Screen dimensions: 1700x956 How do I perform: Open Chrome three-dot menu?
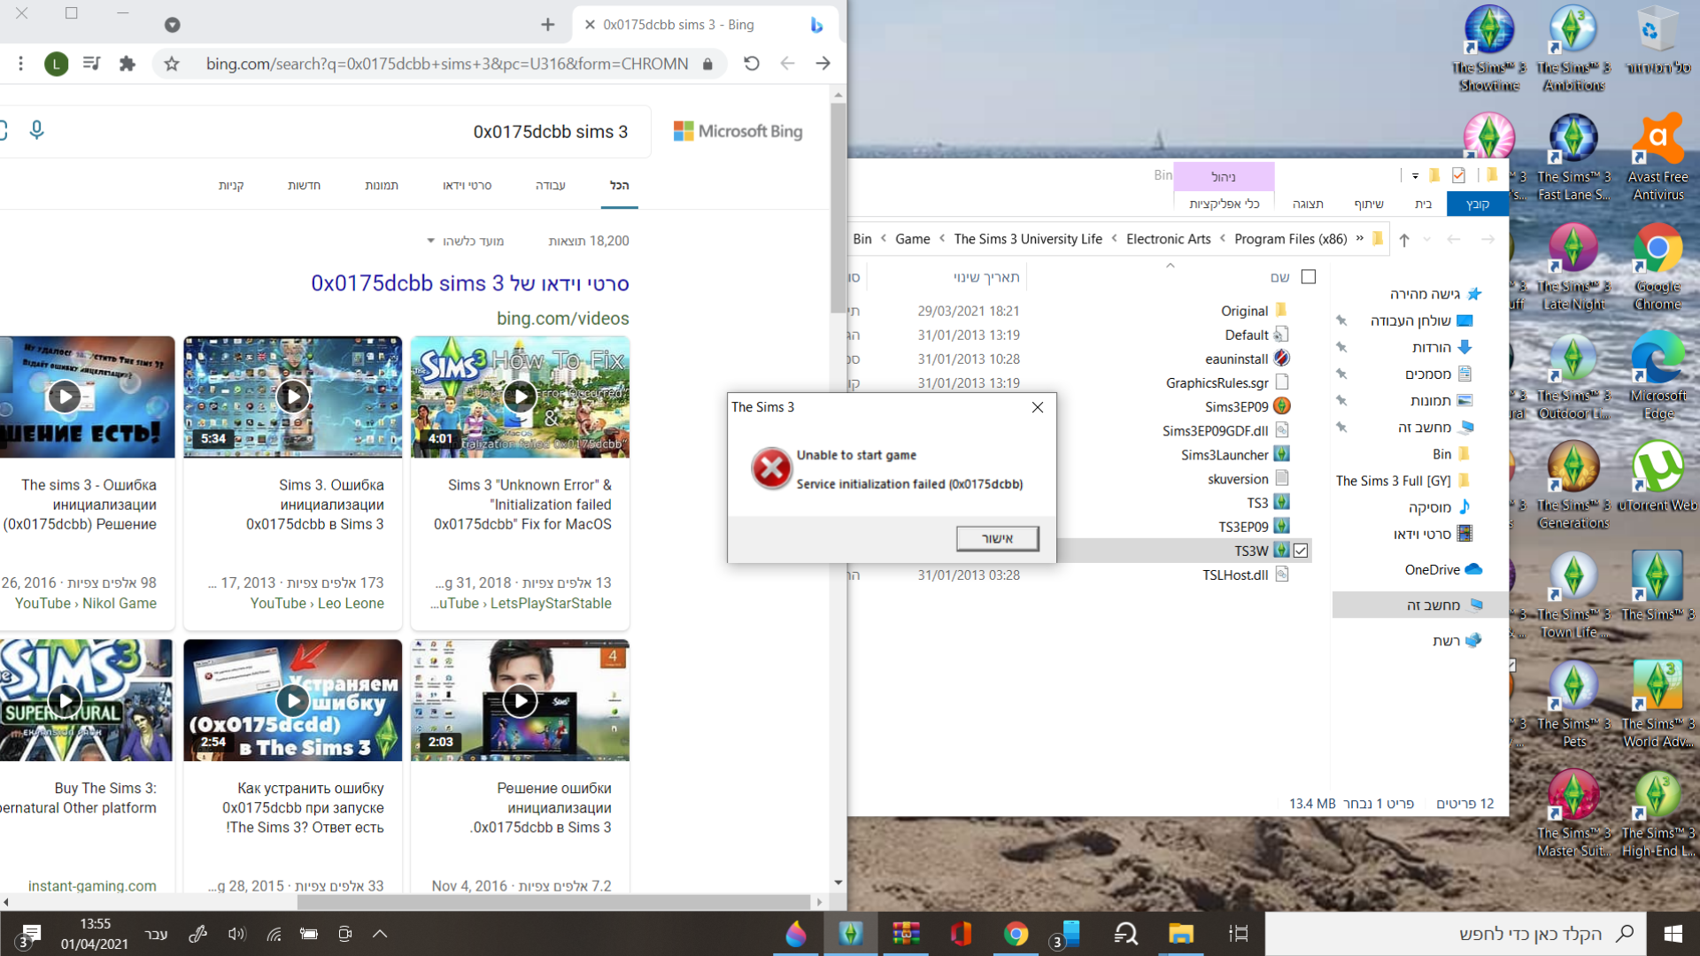(20, 64)
